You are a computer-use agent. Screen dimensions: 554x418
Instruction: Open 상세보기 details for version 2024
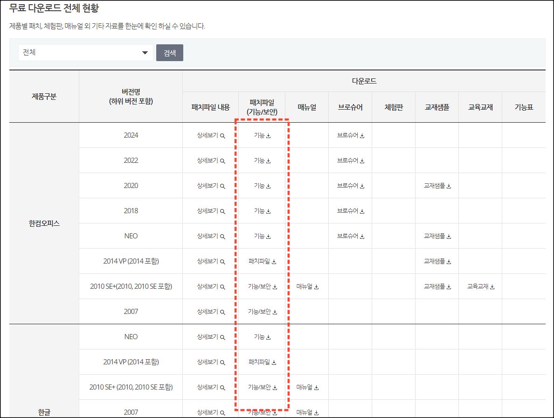[209, 135]
